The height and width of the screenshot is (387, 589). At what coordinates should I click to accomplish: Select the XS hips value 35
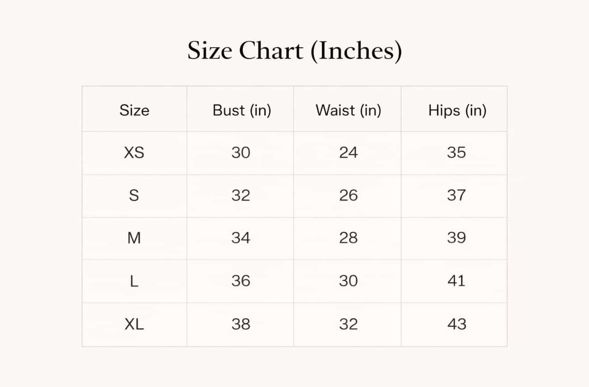point(456,152)
